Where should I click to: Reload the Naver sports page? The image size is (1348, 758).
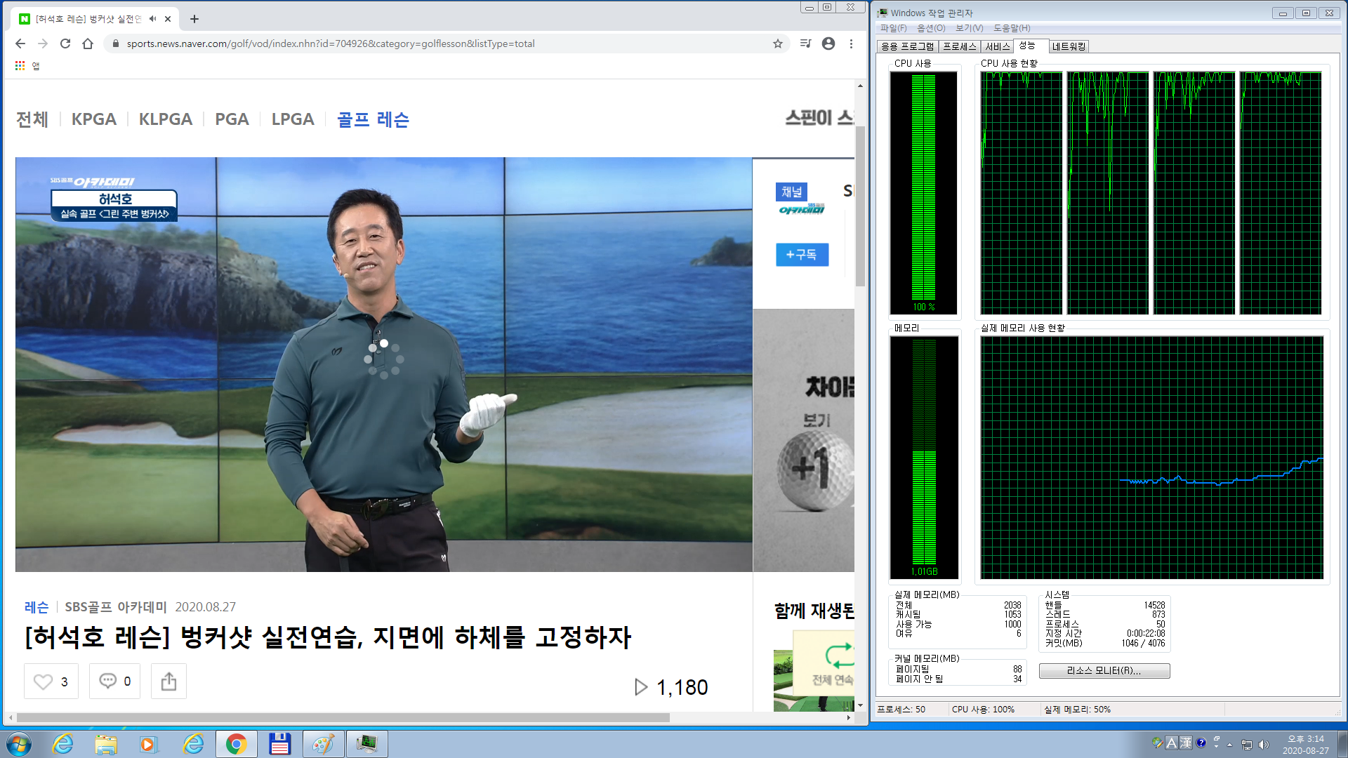tap(65, 44)
